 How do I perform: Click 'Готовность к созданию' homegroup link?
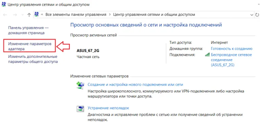(232, 49)
